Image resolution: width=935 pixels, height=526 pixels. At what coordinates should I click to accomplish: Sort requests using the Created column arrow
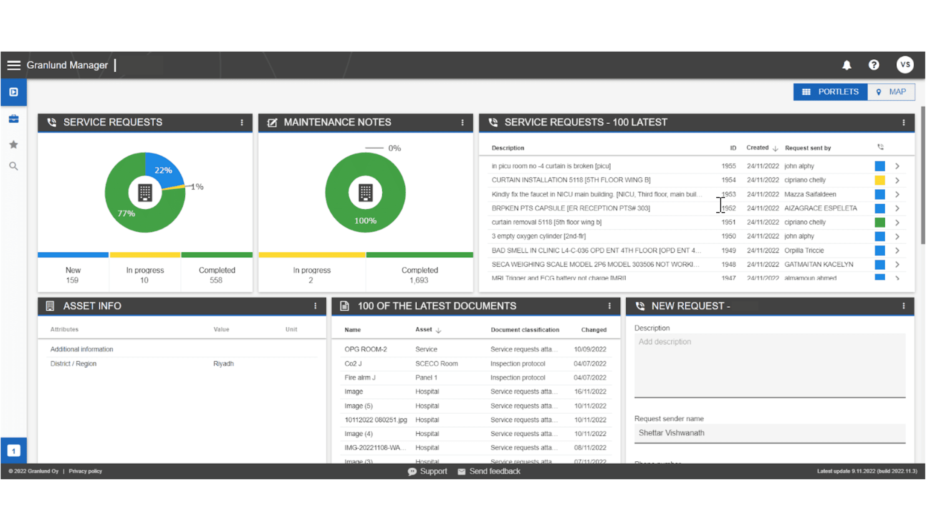[776, 148]
